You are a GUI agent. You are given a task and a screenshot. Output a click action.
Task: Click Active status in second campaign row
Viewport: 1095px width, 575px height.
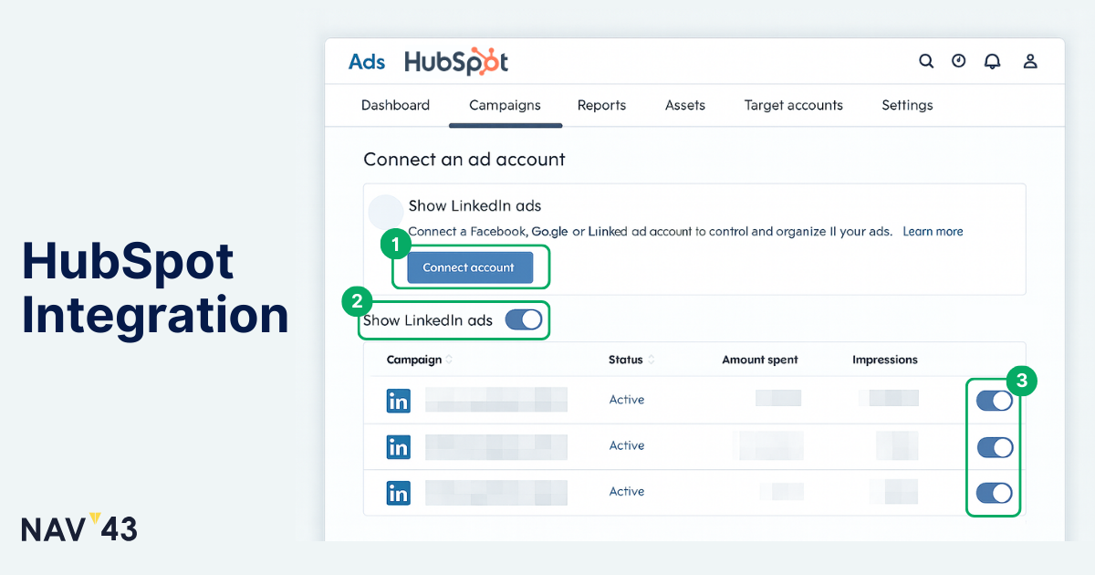[x=627, y=445]
